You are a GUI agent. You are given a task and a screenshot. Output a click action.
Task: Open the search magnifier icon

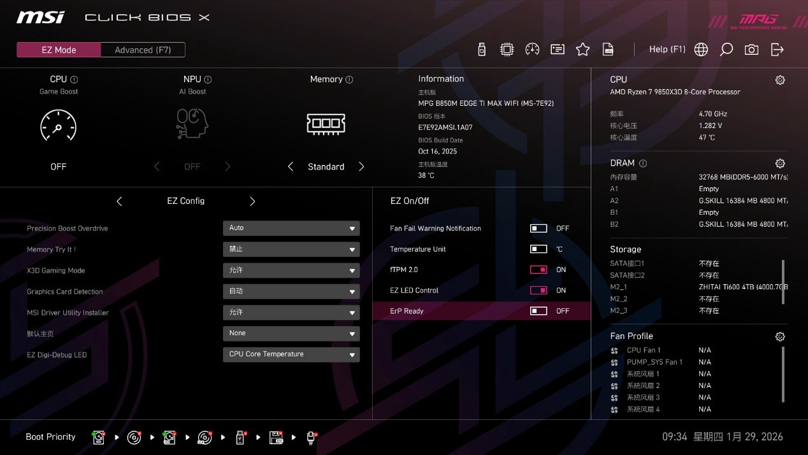726,48
